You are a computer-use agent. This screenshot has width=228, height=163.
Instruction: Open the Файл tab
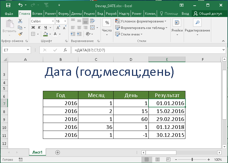[9, 14]
